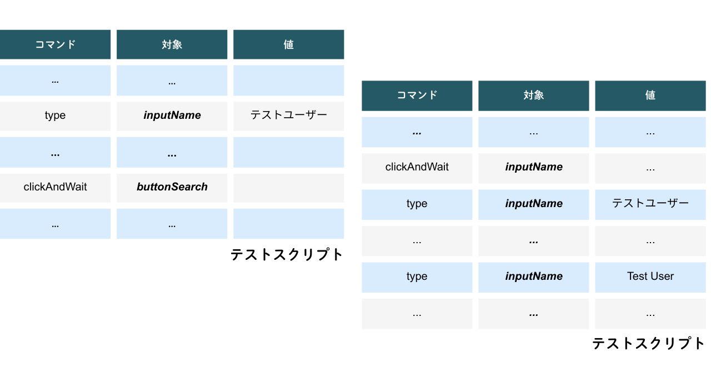The width and height of the screenshot is (711, 372).
Task: Select the type cell in the left table
Action: [55, 115]
